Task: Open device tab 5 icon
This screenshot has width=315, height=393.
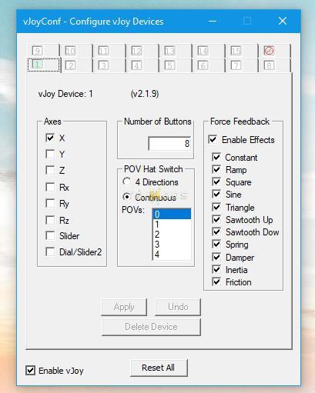Action: 169,66
